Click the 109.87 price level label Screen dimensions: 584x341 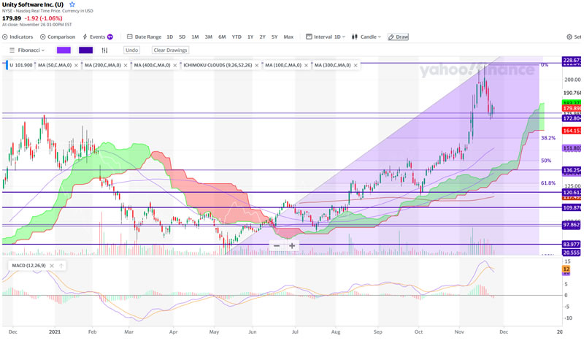pos(572,207)
